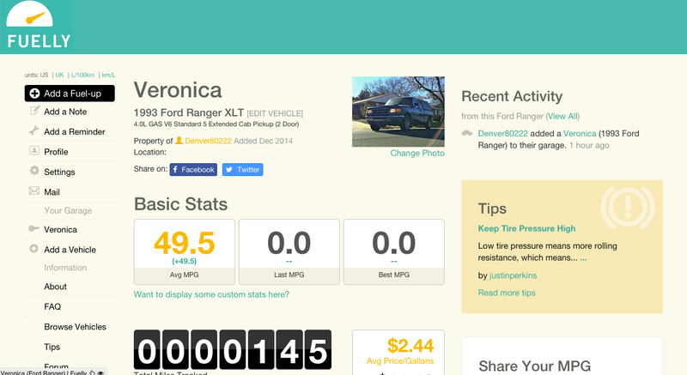The height and width of the screenshot is (375, 687).
Task: Click the car icon in Recent Activity
Action: (x=467, y=133)
